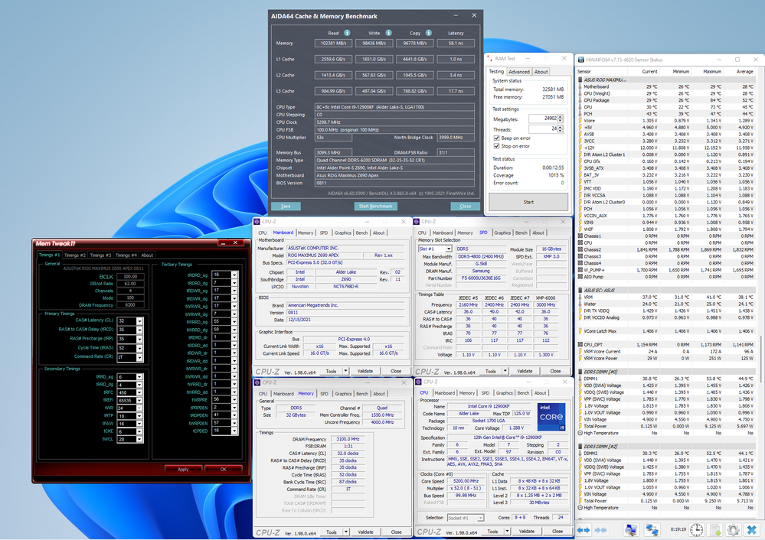
Task: Click Threads input field in RAM Test
Action: tap(544, 129)
